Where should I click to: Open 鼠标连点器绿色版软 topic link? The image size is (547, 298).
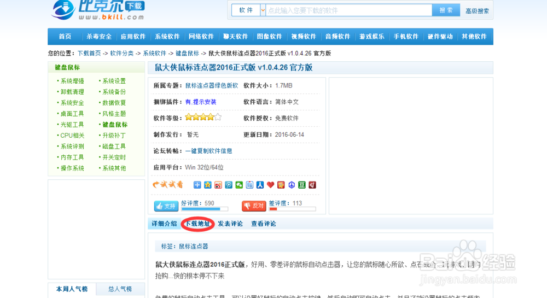pyautogui.click(x=211, y=85)
